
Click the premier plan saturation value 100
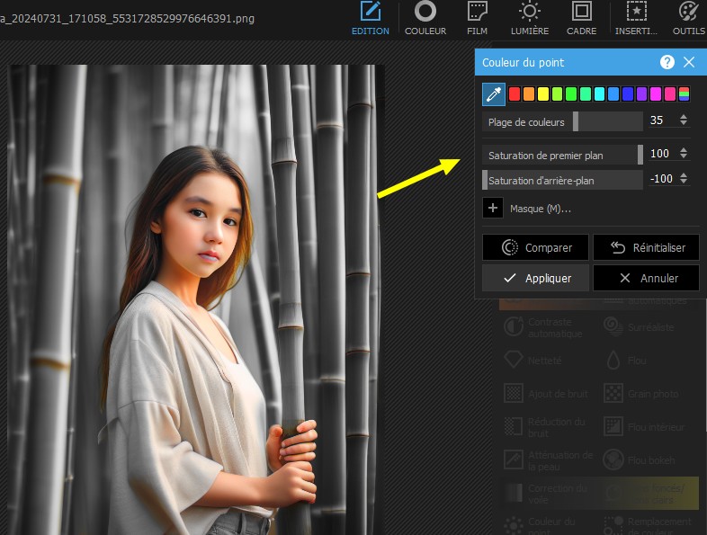pyautogui.click(x=662, y=154)
